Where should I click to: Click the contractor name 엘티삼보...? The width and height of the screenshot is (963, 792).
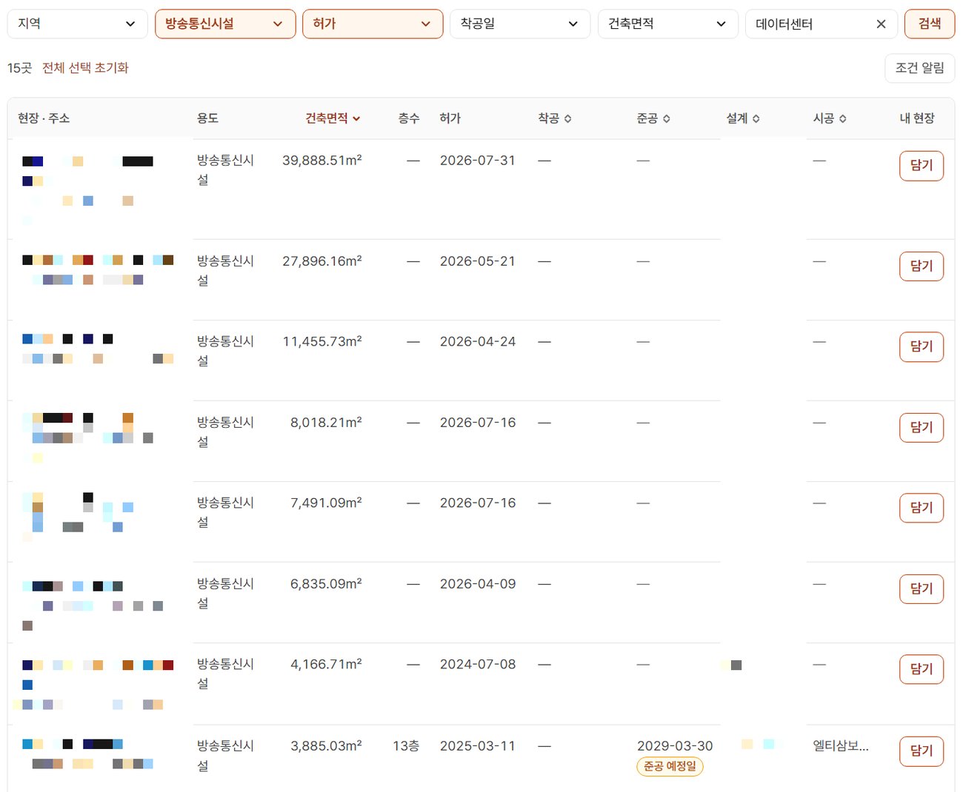pyautogui.click(x=841, y=746)
